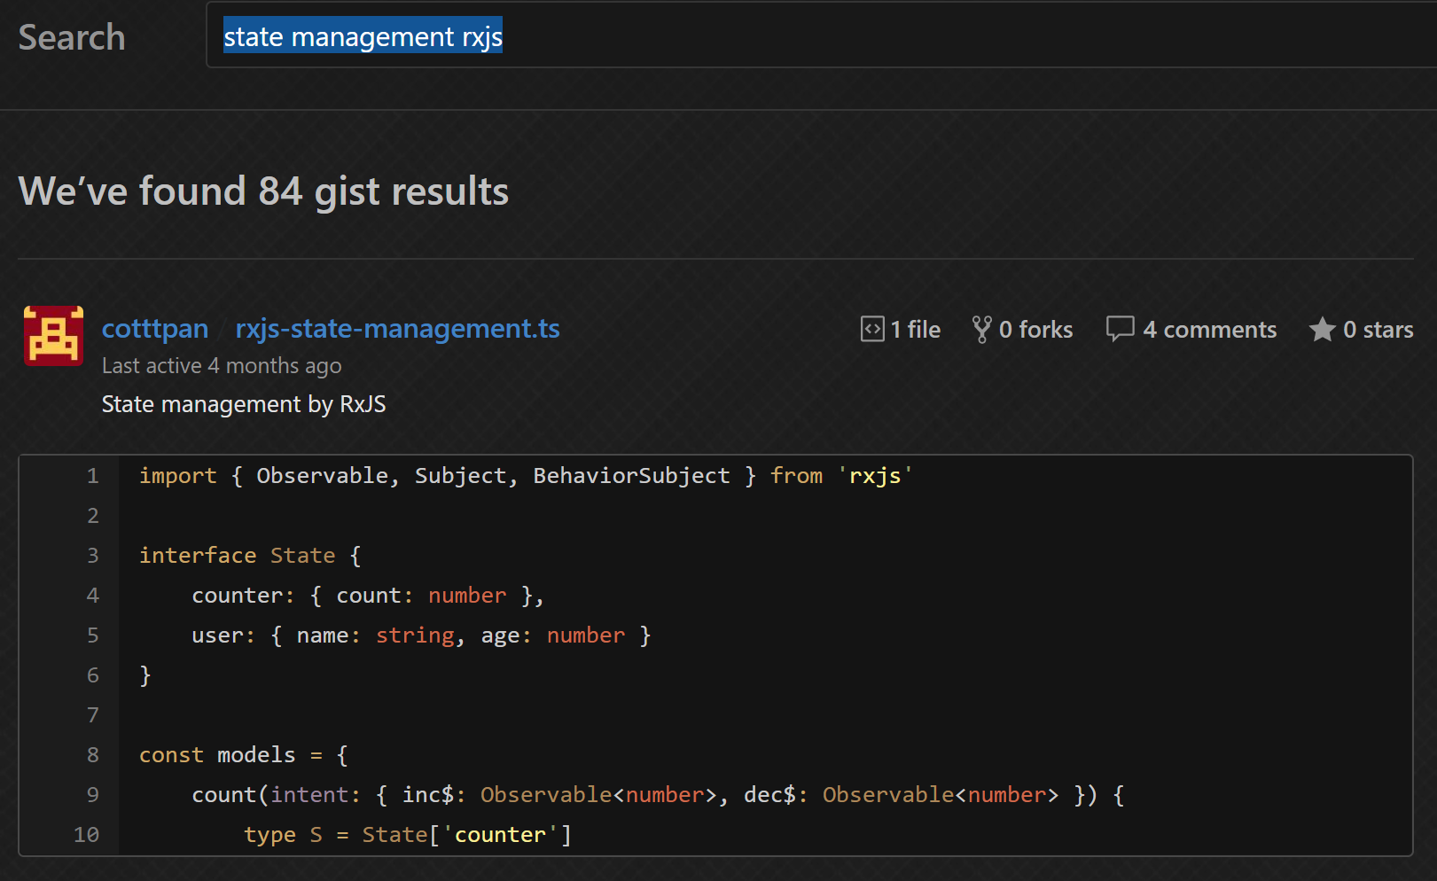This screenshot has width=1437, height=881.
Task: Click the "1 file" count label
Action: pos(915,330)
